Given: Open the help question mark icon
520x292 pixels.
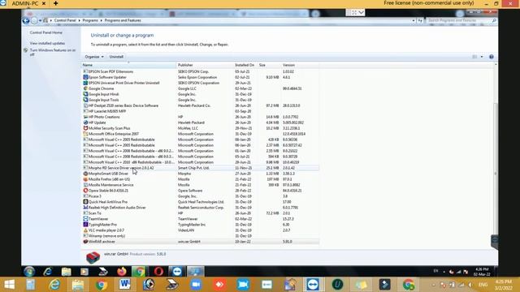Looking at the screenshot, I should 492,57.
